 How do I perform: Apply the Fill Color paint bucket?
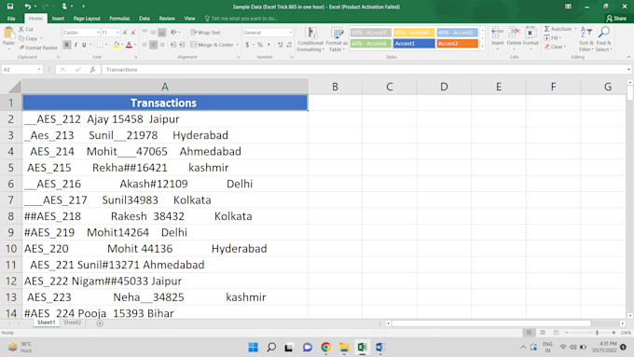pos(116,45)
